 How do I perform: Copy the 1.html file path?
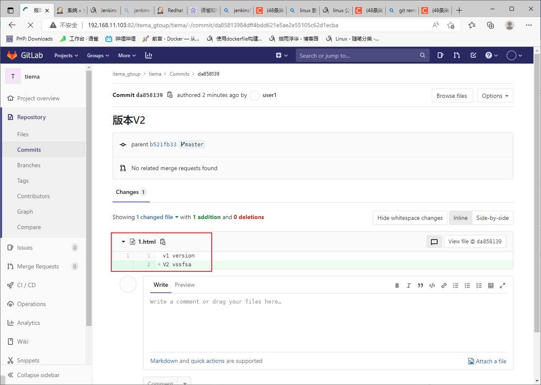[163, 242]
